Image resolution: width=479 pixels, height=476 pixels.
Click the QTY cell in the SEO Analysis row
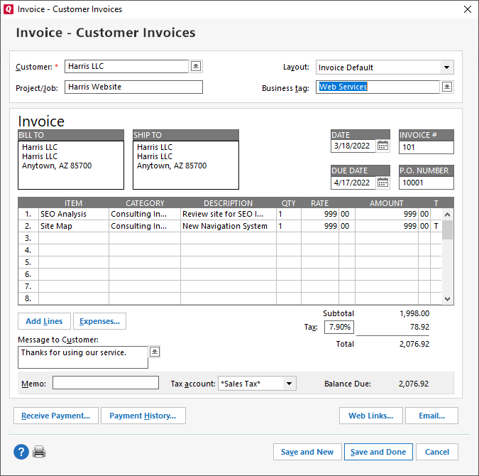coord(289,214)
